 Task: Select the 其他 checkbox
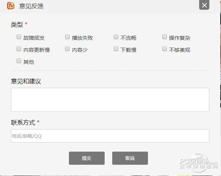tap(19, 61)
